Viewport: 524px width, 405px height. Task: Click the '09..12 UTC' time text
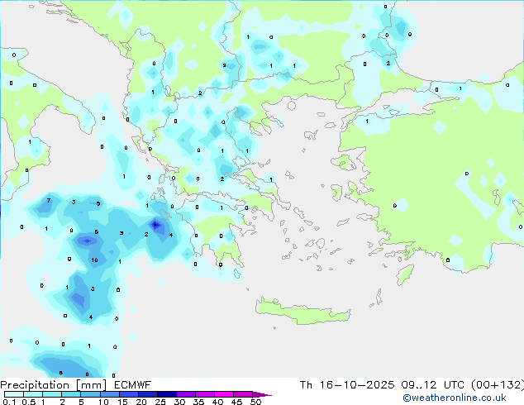(x=433, y=385)
